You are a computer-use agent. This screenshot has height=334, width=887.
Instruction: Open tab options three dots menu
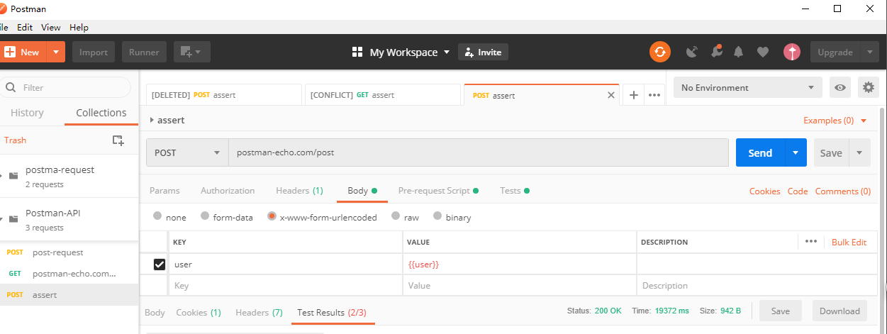click(654, 95)
